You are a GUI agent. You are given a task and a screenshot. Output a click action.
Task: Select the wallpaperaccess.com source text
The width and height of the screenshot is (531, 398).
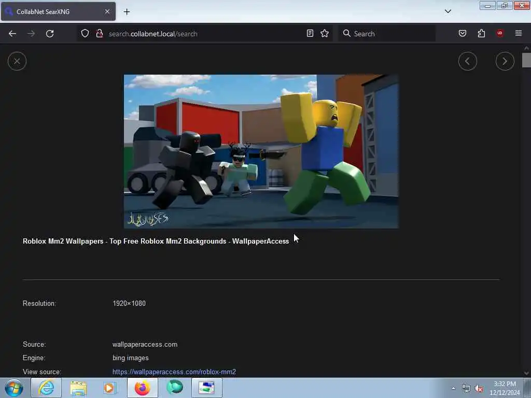click(x=145, y=344)
